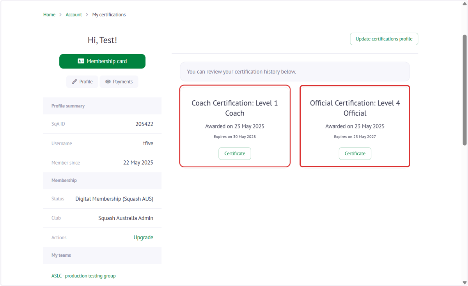The image size is (468, 286).
Task: Open the Payments button
Action: click(x=119, y=82)
